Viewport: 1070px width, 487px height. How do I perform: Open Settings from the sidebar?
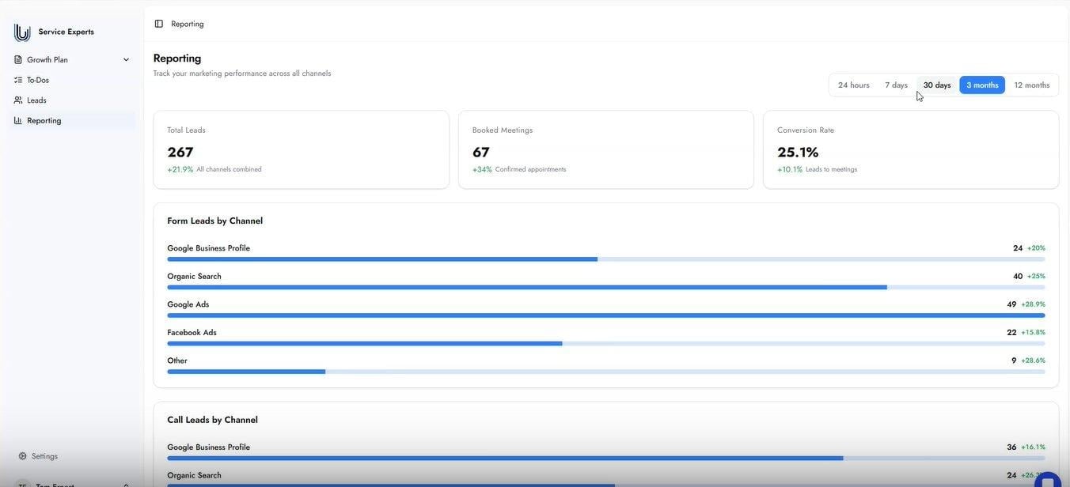click(44, 456)
